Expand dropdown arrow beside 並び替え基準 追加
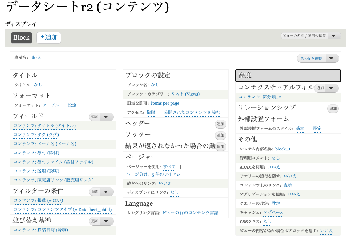The width and height of the screenshot is (349, 246). tap(106, 221)
